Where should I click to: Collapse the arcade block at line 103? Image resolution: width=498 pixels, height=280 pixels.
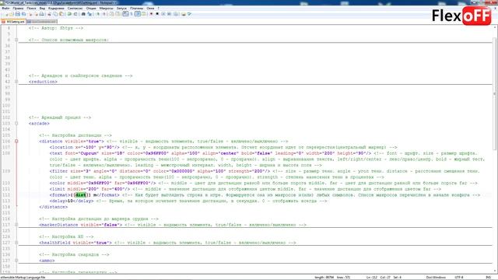tap(16, 123)
